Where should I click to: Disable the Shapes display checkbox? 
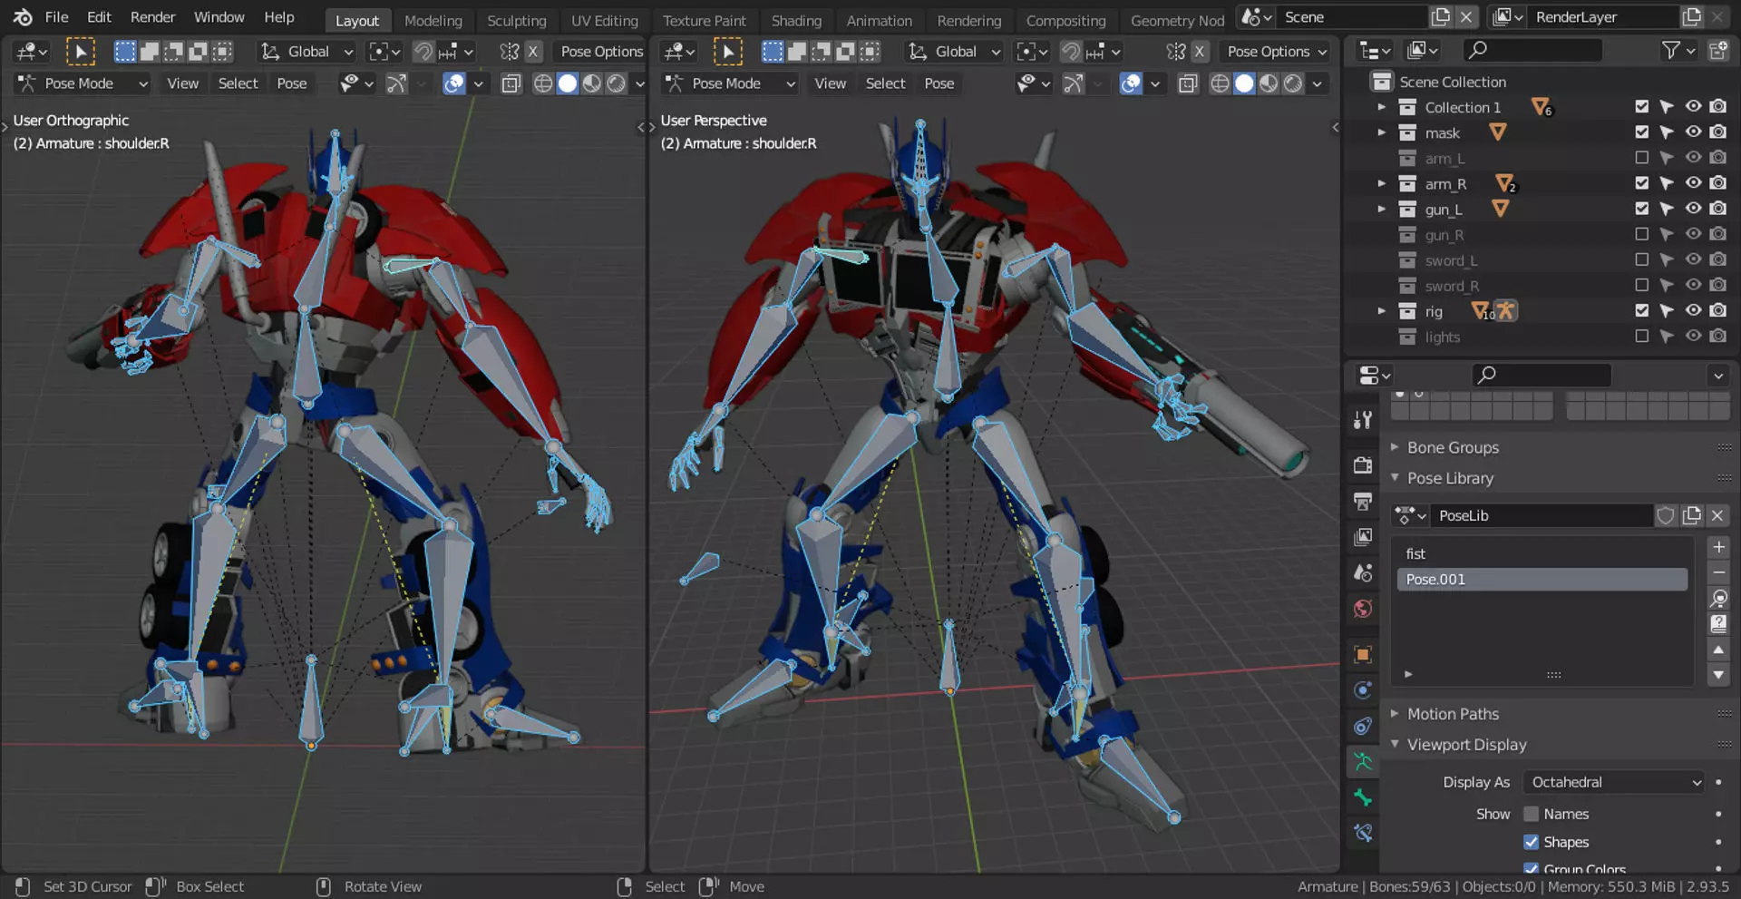pos(1532,842)
